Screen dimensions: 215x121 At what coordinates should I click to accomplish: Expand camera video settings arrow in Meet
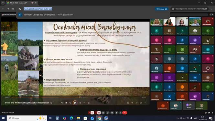[96, 113]
